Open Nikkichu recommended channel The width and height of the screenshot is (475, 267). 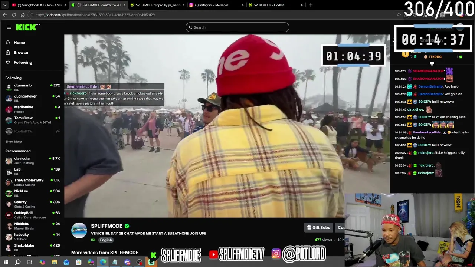pos(33,226)
